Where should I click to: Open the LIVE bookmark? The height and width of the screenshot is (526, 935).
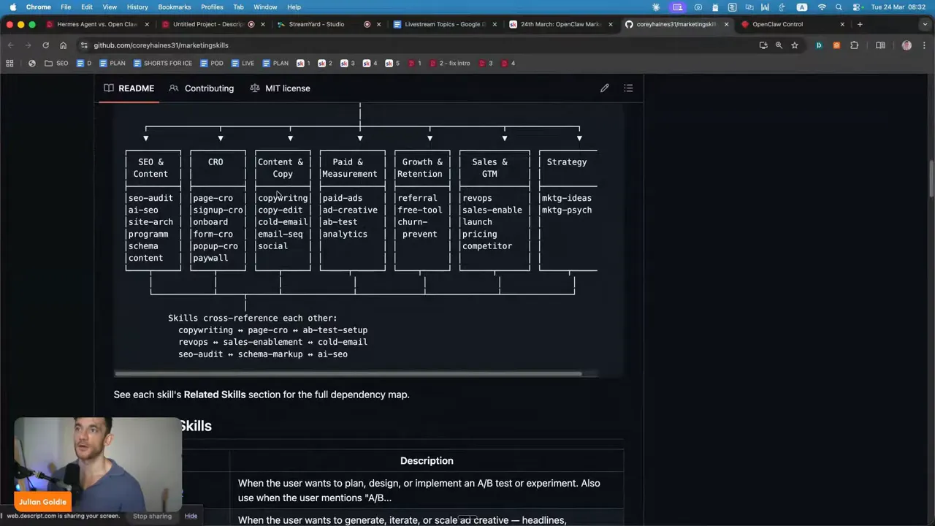243,64
